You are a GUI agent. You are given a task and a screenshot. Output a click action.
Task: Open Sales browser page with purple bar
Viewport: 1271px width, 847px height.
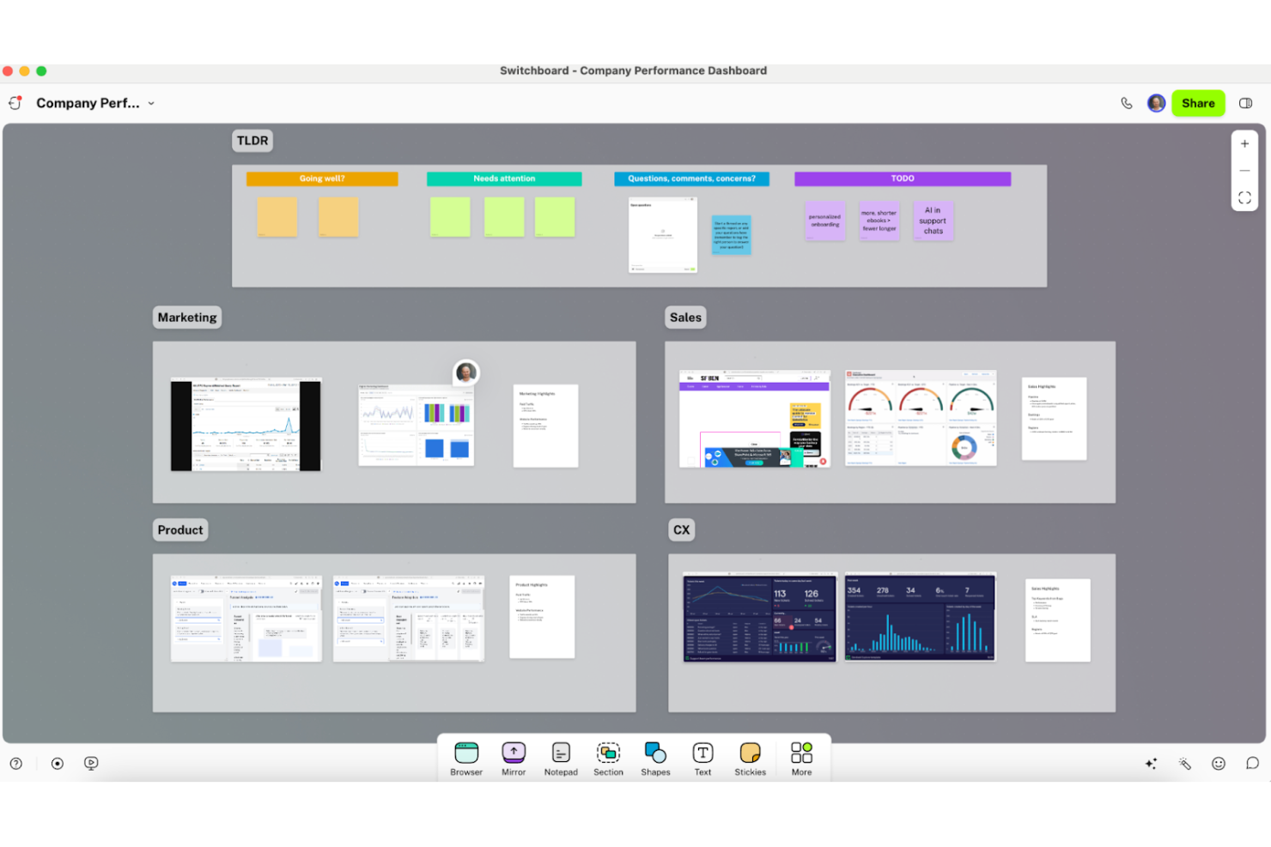(x=755, y=419)
